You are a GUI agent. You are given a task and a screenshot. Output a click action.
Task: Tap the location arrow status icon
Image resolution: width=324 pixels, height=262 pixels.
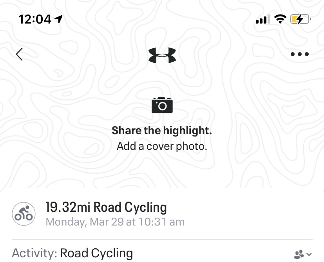coord(58,19)
